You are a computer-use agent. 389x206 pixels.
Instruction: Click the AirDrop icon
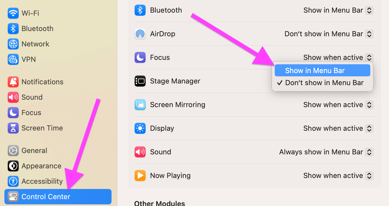[x=140, y=34]
